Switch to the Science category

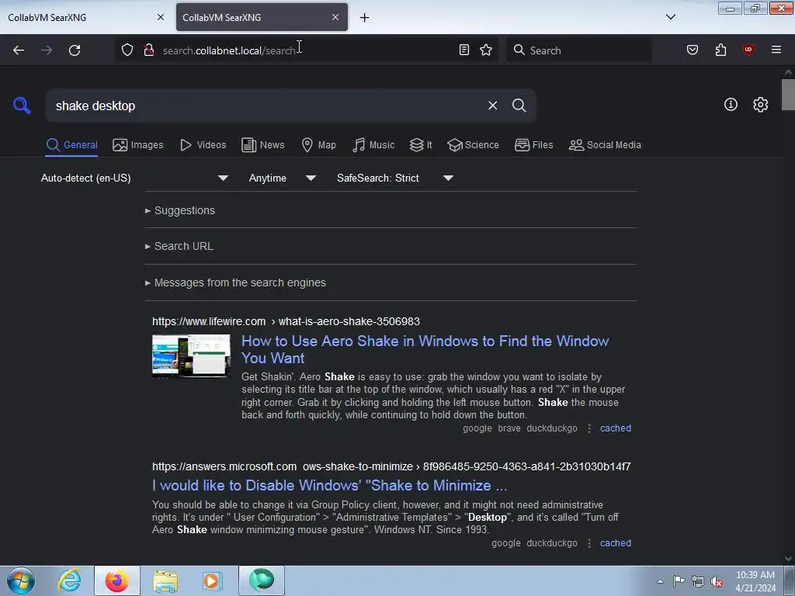click(x=473, y=145)
